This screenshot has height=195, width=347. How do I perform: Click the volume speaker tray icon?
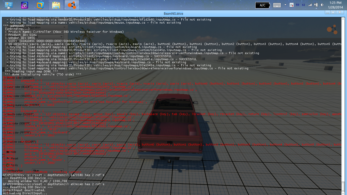[x=322, y=5]
